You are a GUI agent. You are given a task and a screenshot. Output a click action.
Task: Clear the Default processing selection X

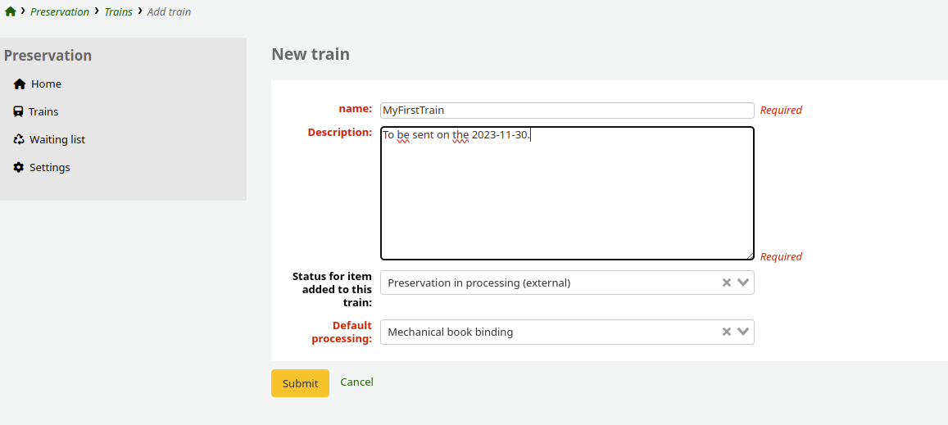726,332
